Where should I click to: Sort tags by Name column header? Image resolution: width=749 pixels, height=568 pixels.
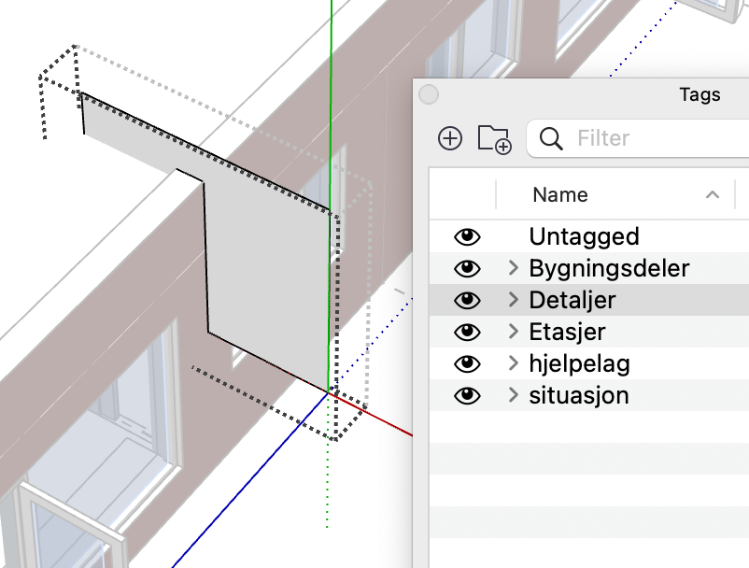point(559,195)
